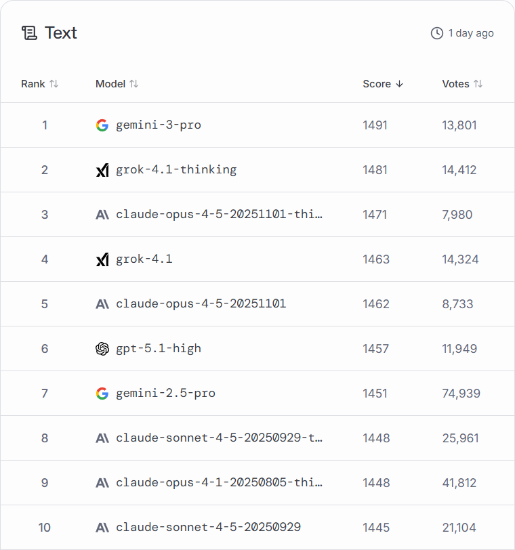
Task: Click the xAI logo in the grok-4.1 row
Action: pos(102,259)
